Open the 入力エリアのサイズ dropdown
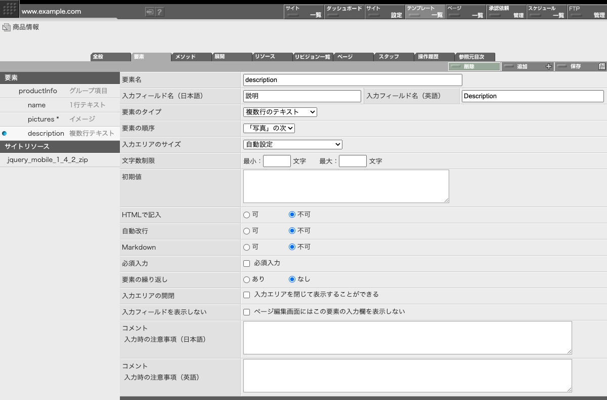Viewport: 607px width, 400px height. (x=292, y=144)
